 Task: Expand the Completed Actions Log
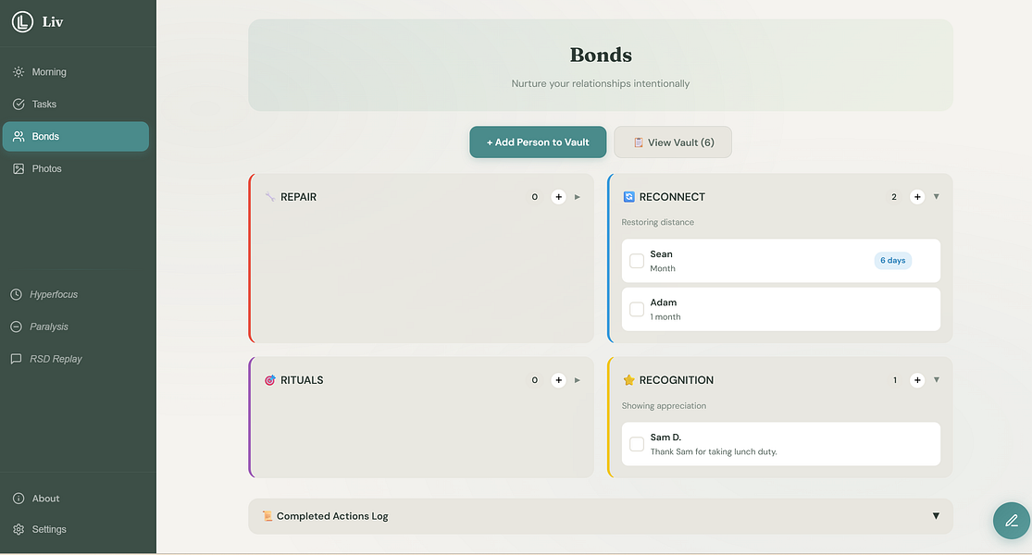(936, 516)
